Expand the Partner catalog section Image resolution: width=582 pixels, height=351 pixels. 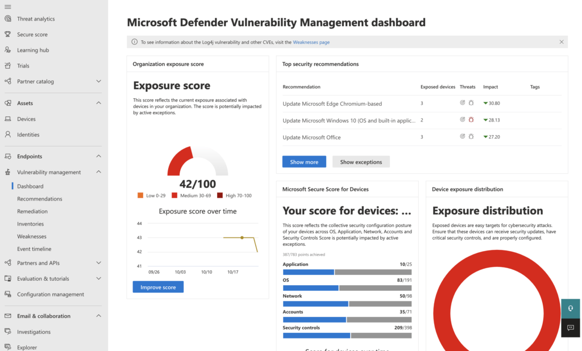[99, 81]
